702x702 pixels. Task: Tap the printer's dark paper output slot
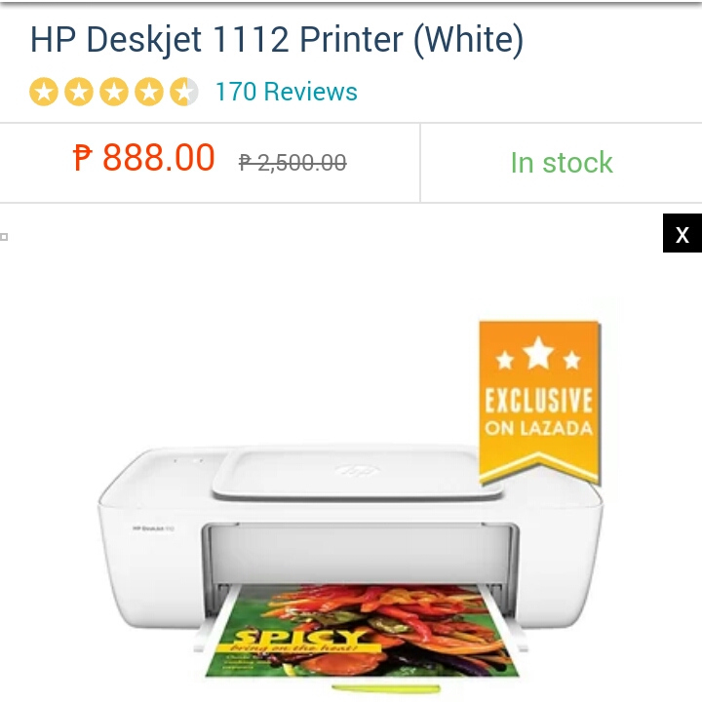coord(361,554)
